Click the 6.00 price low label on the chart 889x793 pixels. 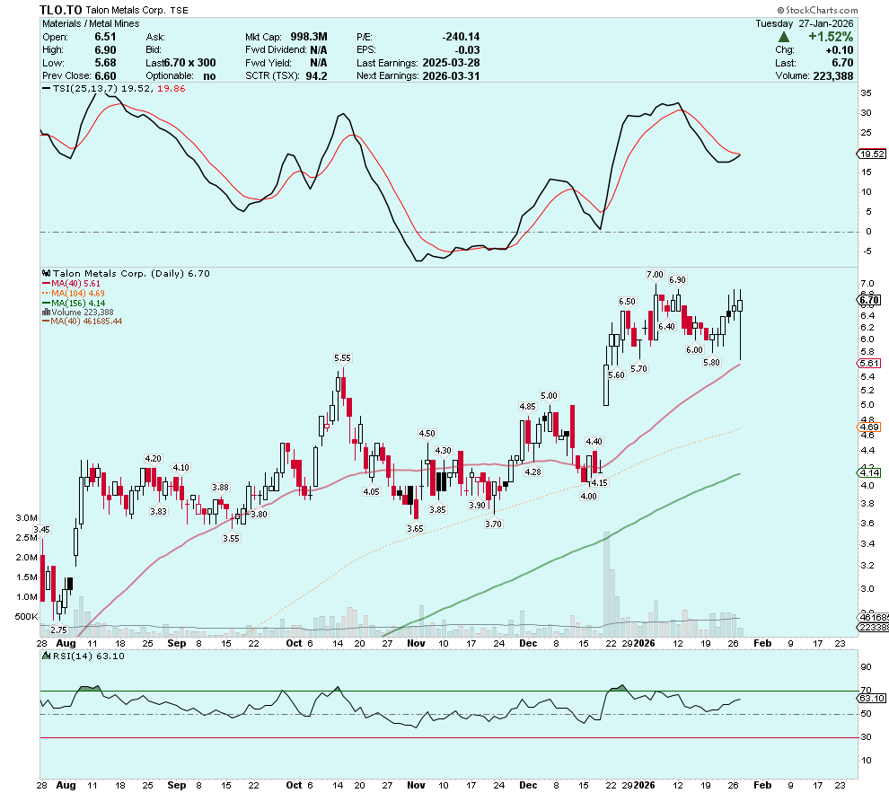(694, 349)
